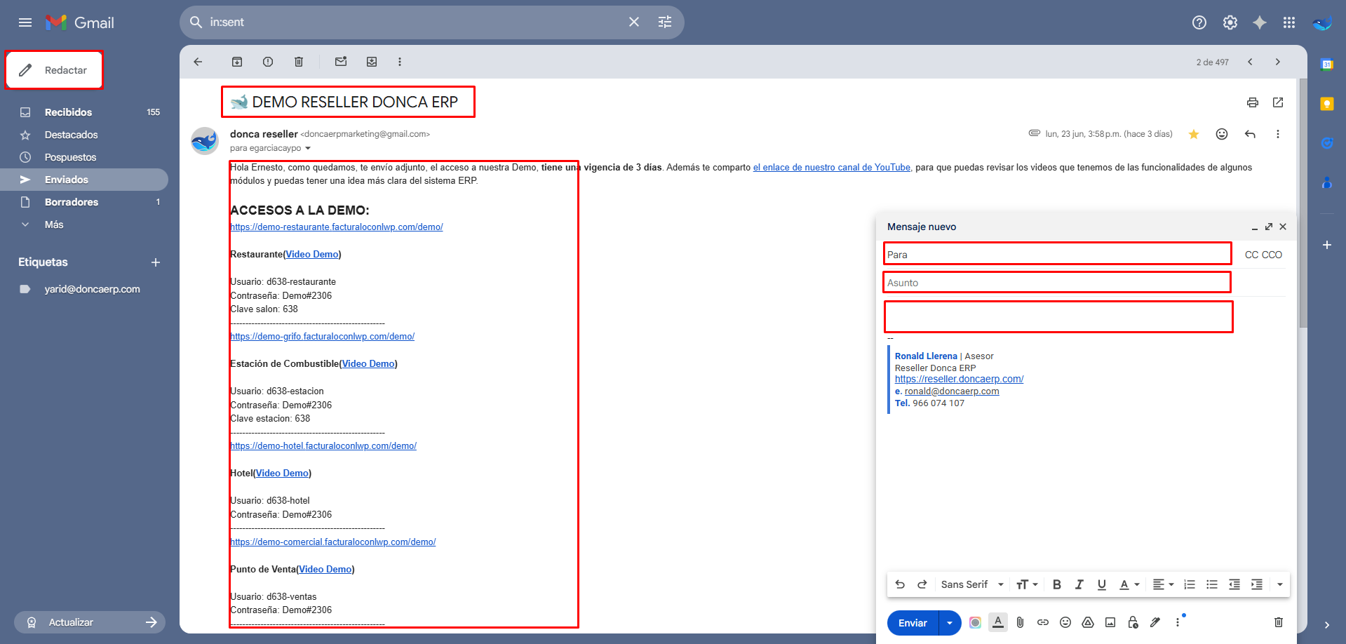Open the text color picker in compose

1129,584
